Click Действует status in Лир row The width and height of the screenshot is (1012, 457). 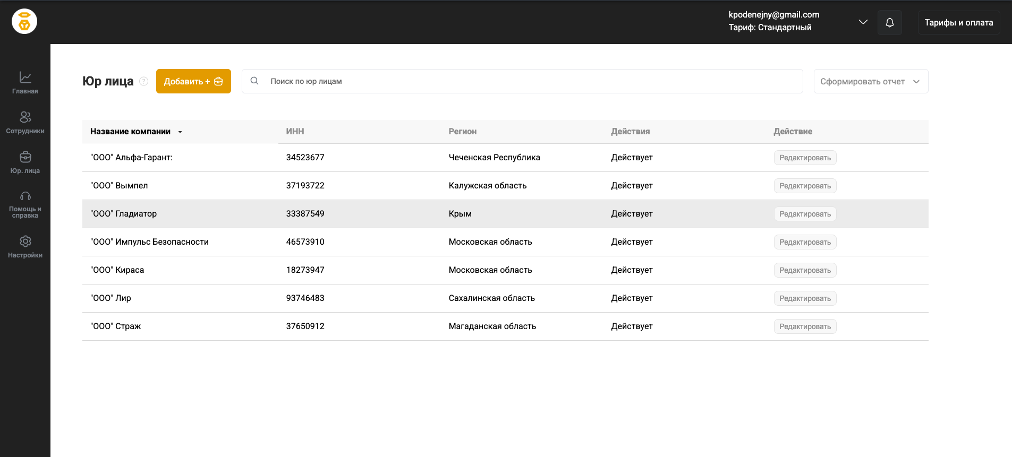click(632, 298)
